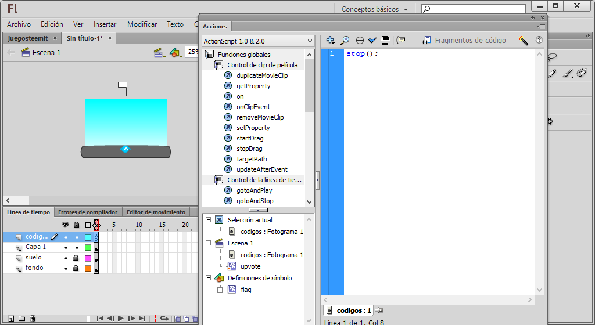595x325 pixels.
Task: Collapse Control de clip de película category
Action: coord(219,65)
